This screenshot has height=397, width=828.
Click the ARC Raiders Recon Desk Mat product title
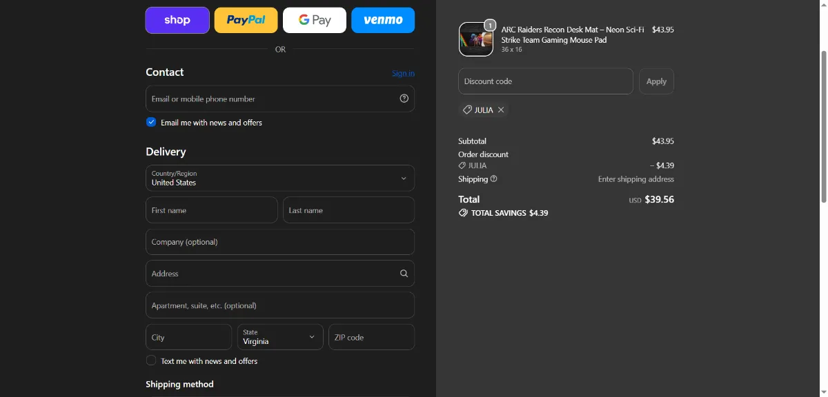573,34
